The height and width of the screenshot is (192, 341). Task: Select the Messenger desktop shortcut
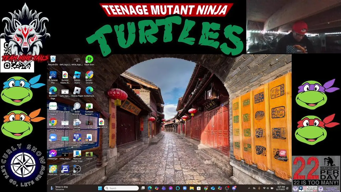pos(53,155)
